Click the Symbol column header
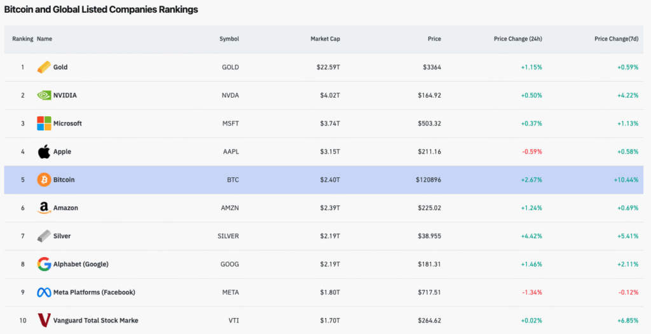 229,39
